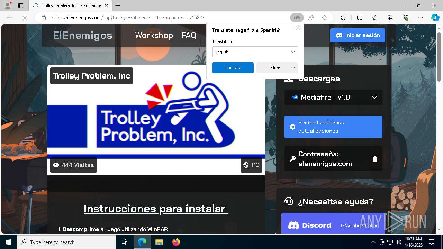The width and height of the screenshot is (443, 249).
Task: Click the key icon beside Contraseña
Action: pos(292,159)
